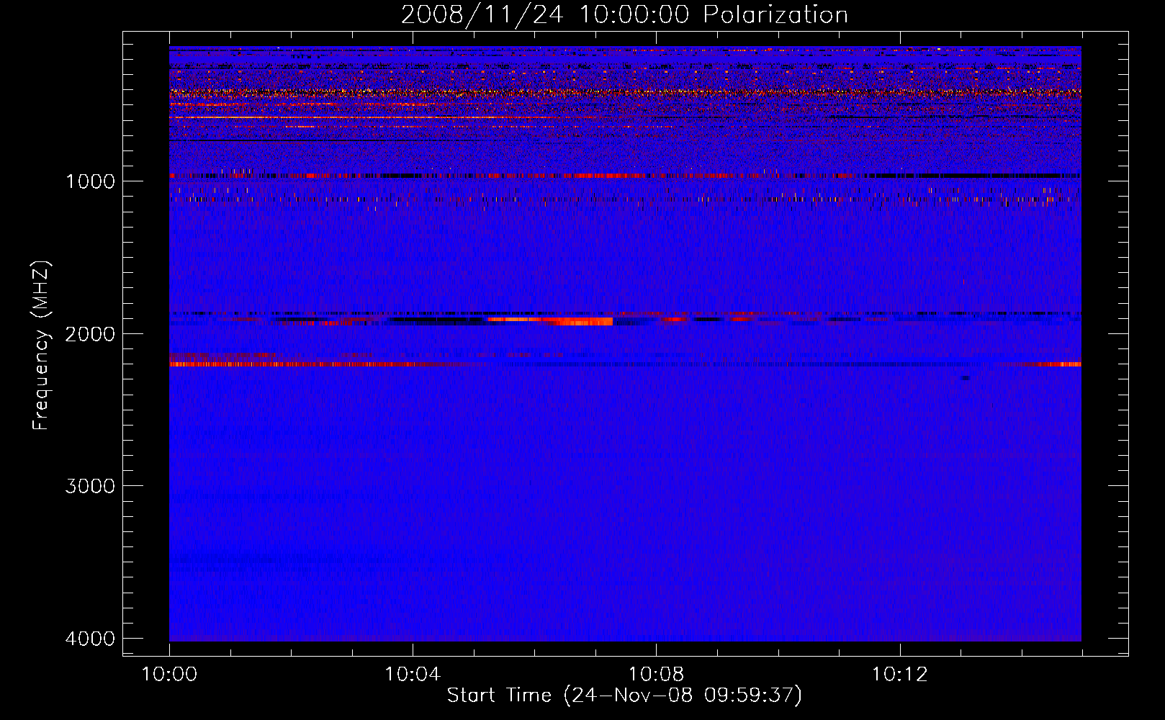Click the 3000 frequency tick label

(90, 486)
